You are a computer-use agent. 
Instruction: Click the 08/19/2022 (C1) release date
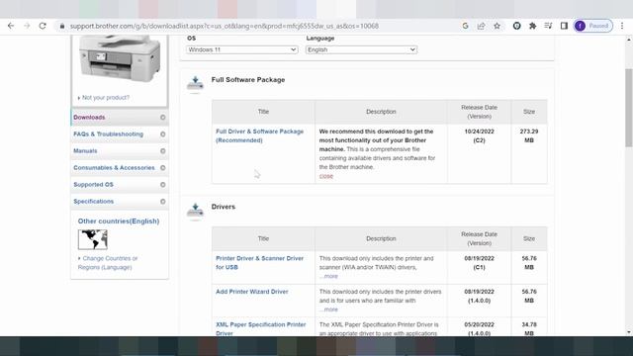[479, 263]
